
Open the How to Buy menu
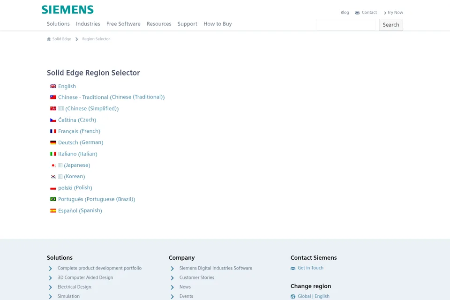click(x=217, y=24)
